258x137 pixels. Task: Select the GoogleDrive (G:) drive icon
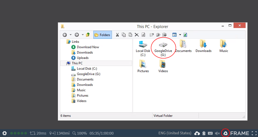click(163, 48)
